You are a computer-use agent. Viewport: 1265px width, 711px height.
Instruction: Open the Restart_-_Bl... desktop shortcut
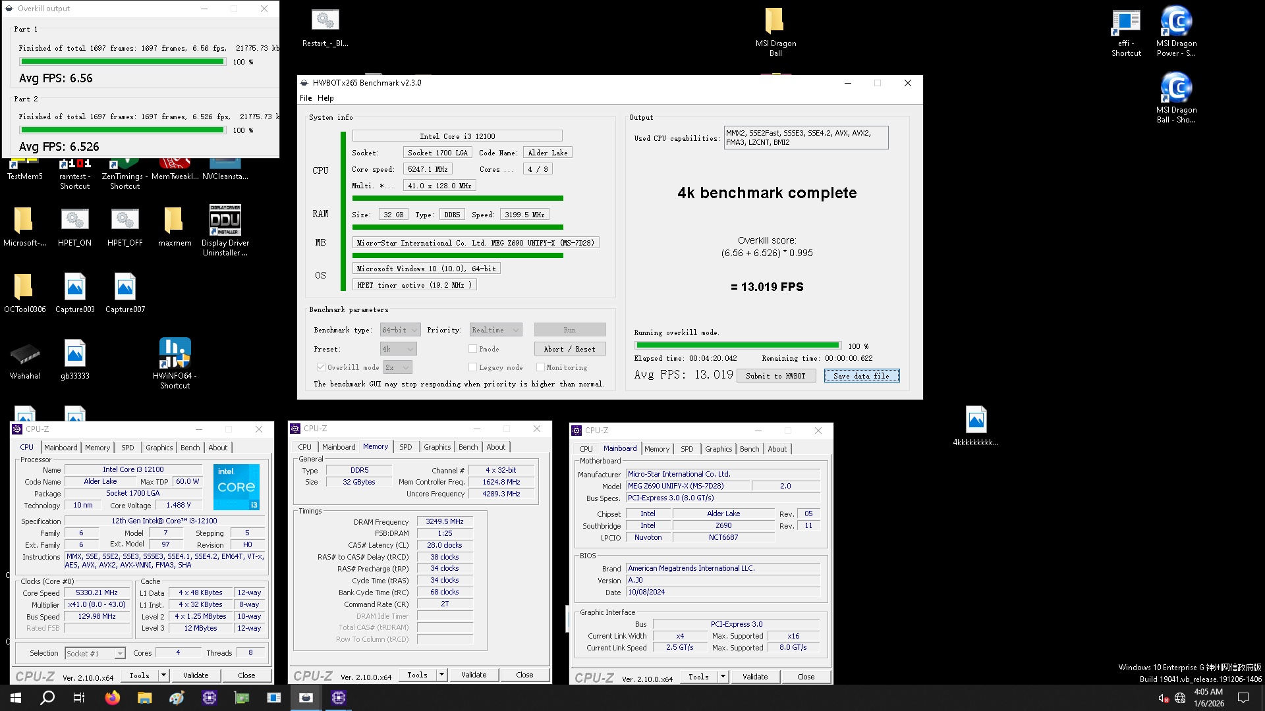325,28
